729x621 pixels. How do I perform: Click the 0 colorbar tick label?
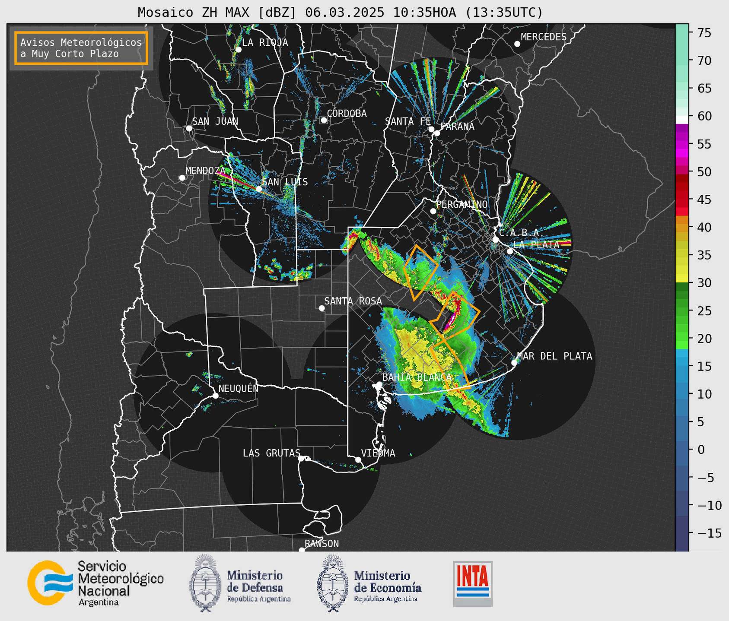click(x=700, y=450)
